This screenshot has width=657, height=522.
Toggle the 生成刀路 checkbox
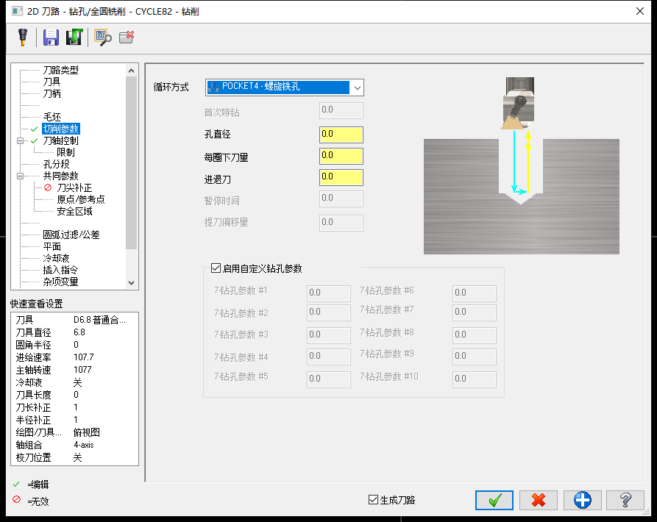pos(373,499)
